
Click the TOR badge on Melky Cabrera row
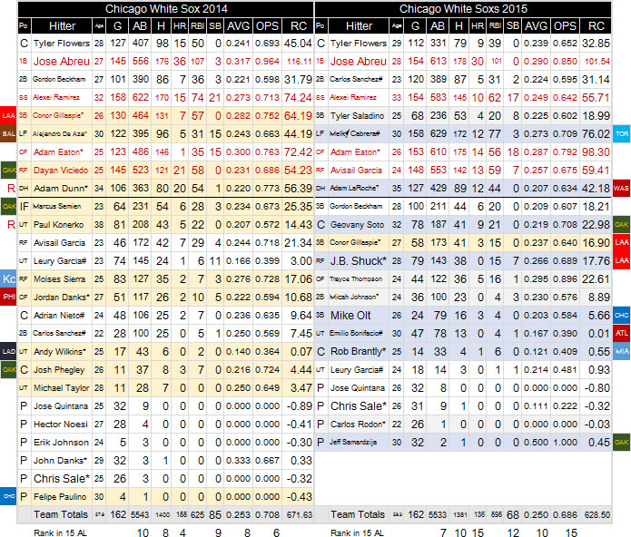(x=622, y=134)
